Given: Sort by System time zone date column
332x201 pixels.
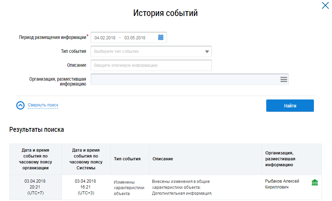Looking at the screenshot, I should [86, 159].
